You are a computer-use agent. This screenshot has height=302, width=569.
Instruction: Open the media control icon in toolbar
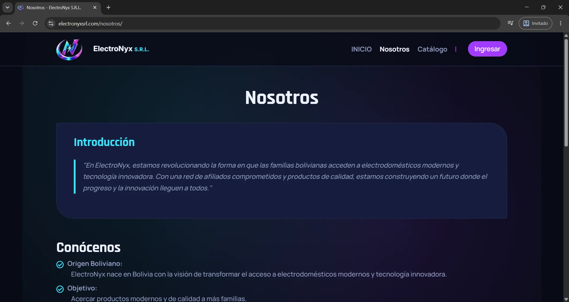(510, 23)
